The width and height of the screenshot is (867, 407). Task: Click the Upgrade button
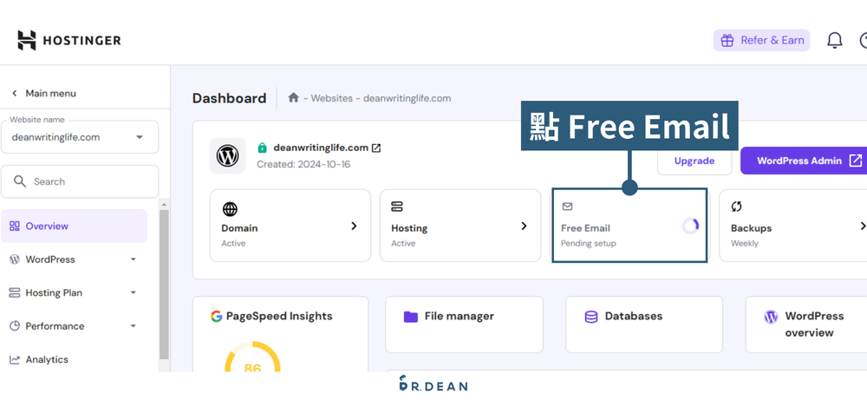click(x=694, y=161)
